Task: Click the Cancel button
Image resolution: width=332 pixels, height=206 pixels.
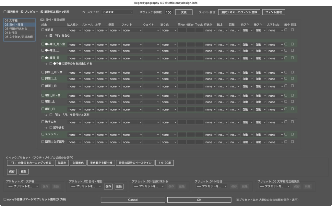Action: click(133, 200)
